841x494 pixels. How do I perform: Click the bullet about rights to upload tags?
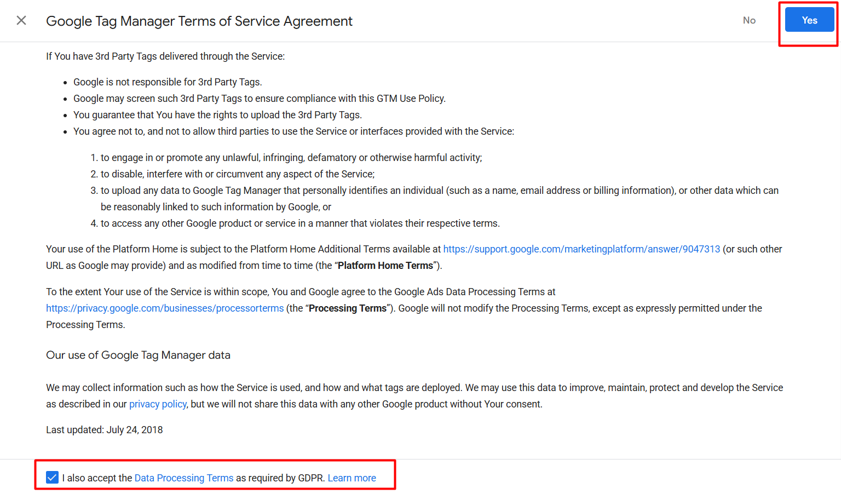click(x=217, y=115)
